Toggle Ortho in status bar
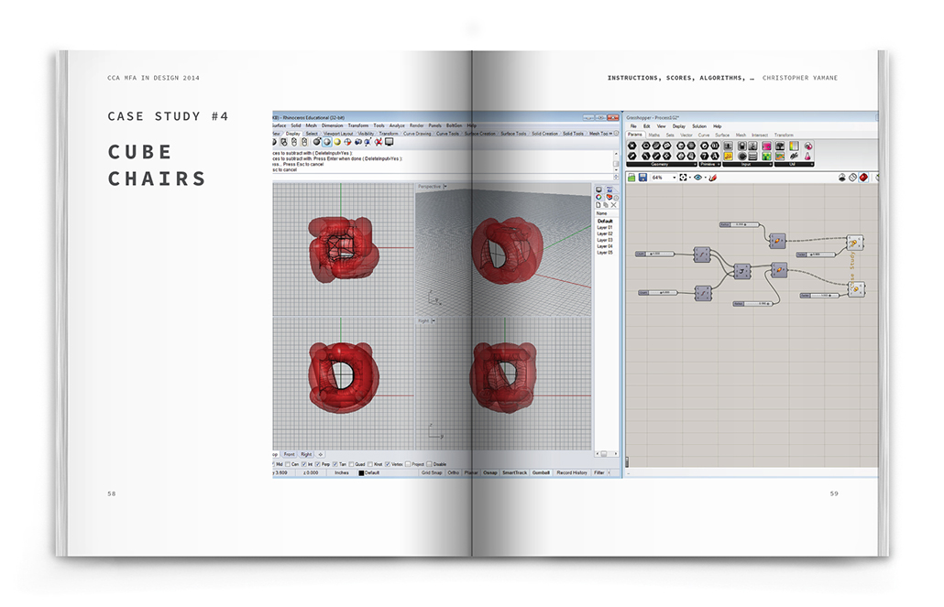Image resolution: width=944 pixels, height=607 pixels. tap(454, 472)
